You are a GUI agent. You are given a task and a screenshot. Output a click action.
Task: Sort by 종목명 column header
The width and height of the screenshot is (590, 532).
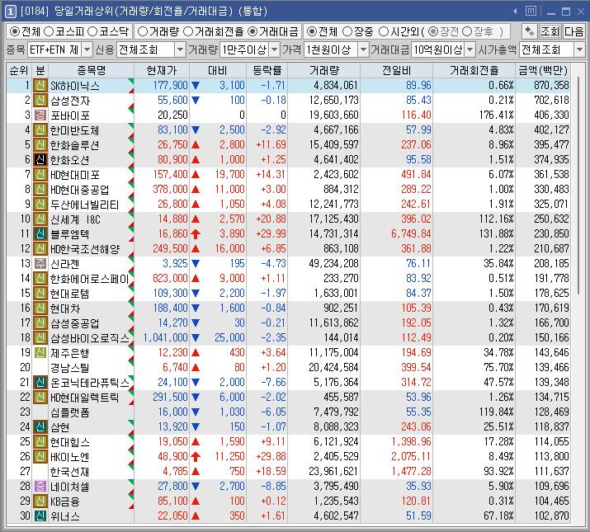(x=91, y=70)
